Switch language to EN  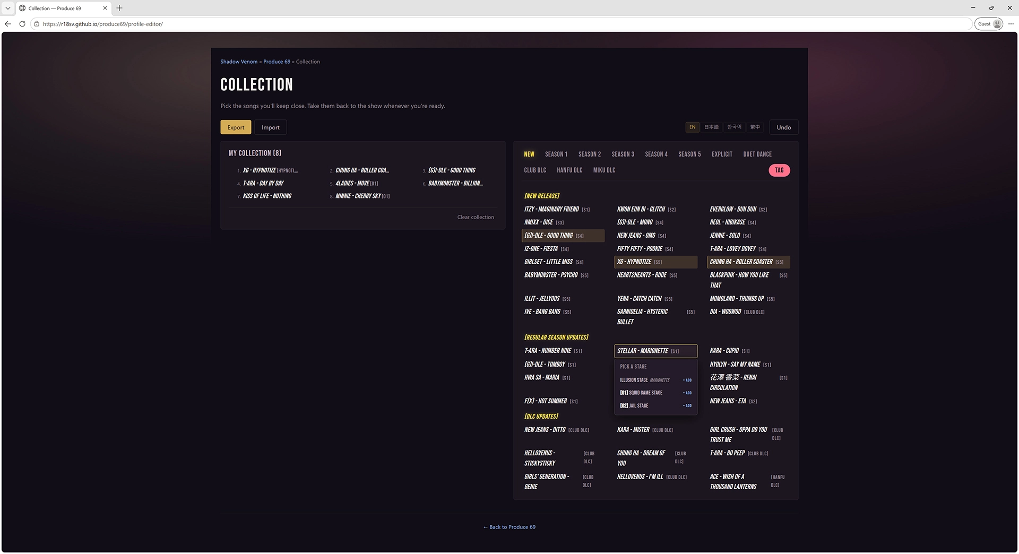click(x=692, y=127)
